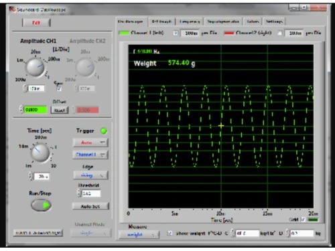Open the Measure weight dropdown
This screenshot has height=251, width=335.
click(x=139, y=234)
